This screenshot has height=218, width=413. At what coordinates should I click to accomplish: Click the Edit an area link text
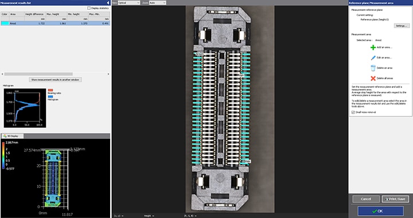pos(384,58)
